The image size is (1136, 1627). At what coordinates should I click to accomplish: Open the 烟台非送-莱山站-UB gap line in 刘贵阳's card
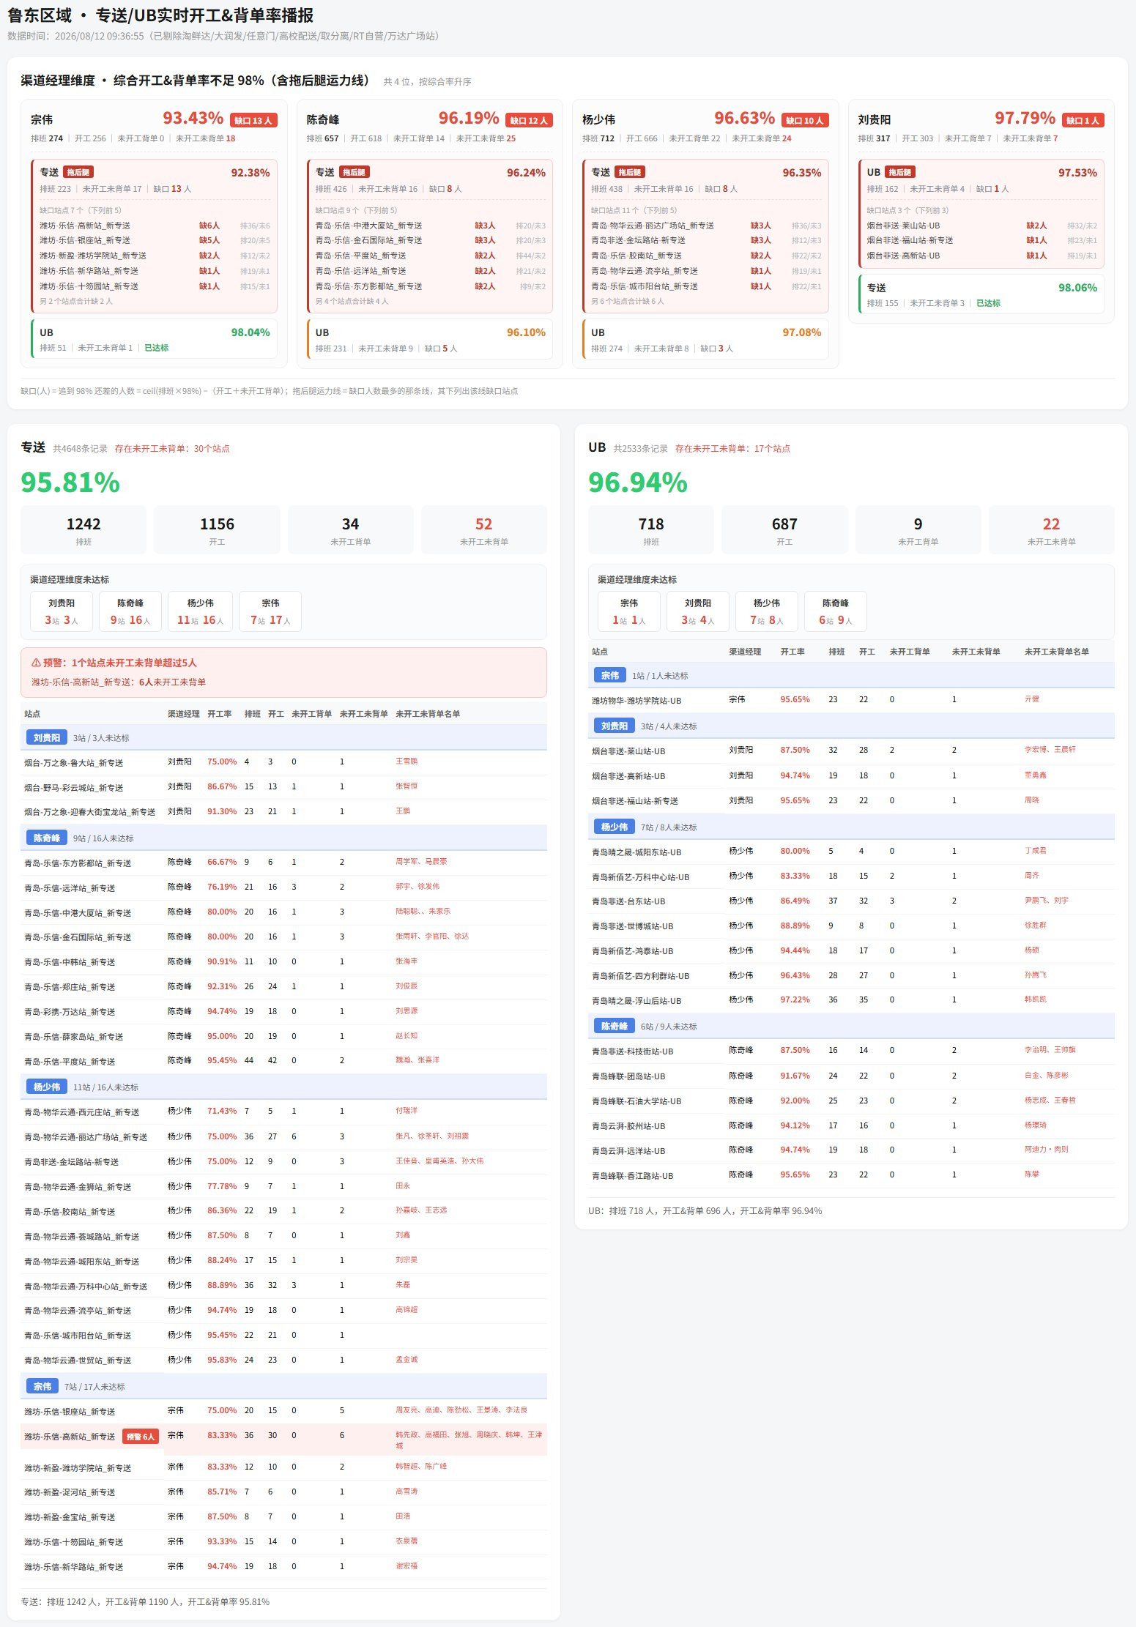[x=982, y=226]
